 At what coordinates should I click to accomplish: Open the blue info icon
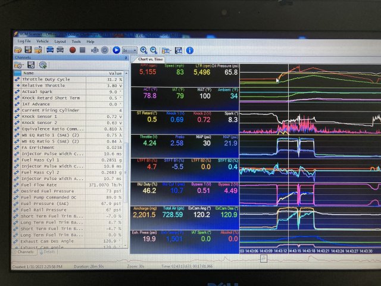pos(190,51)
